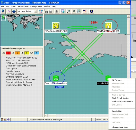Click the blue WR alarm count box
The height and width of the screenshot is (130, 136).
click(x=37, y=53)
